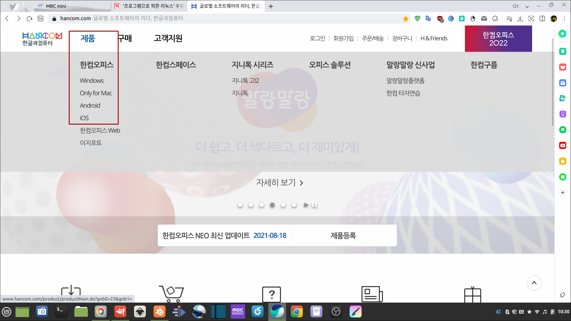Open the three-dot browser menu
Viewport: 571px width, 321px height.
coord(564,18)
